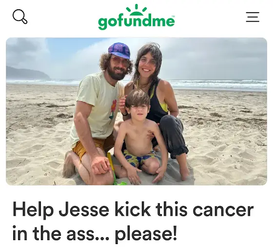Open the hamburger menu icon
This screenshot has height=247, width=273.
click(253, 17)
